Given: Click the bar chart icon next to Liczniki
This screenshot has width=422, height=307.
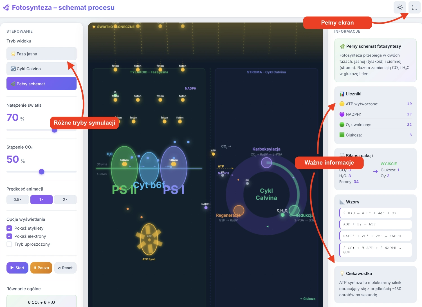Looking at the screenshot, I should 342,94.
